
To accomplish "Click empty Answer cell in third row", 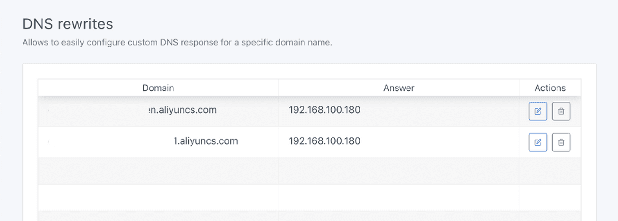I will tap(398, 171).
